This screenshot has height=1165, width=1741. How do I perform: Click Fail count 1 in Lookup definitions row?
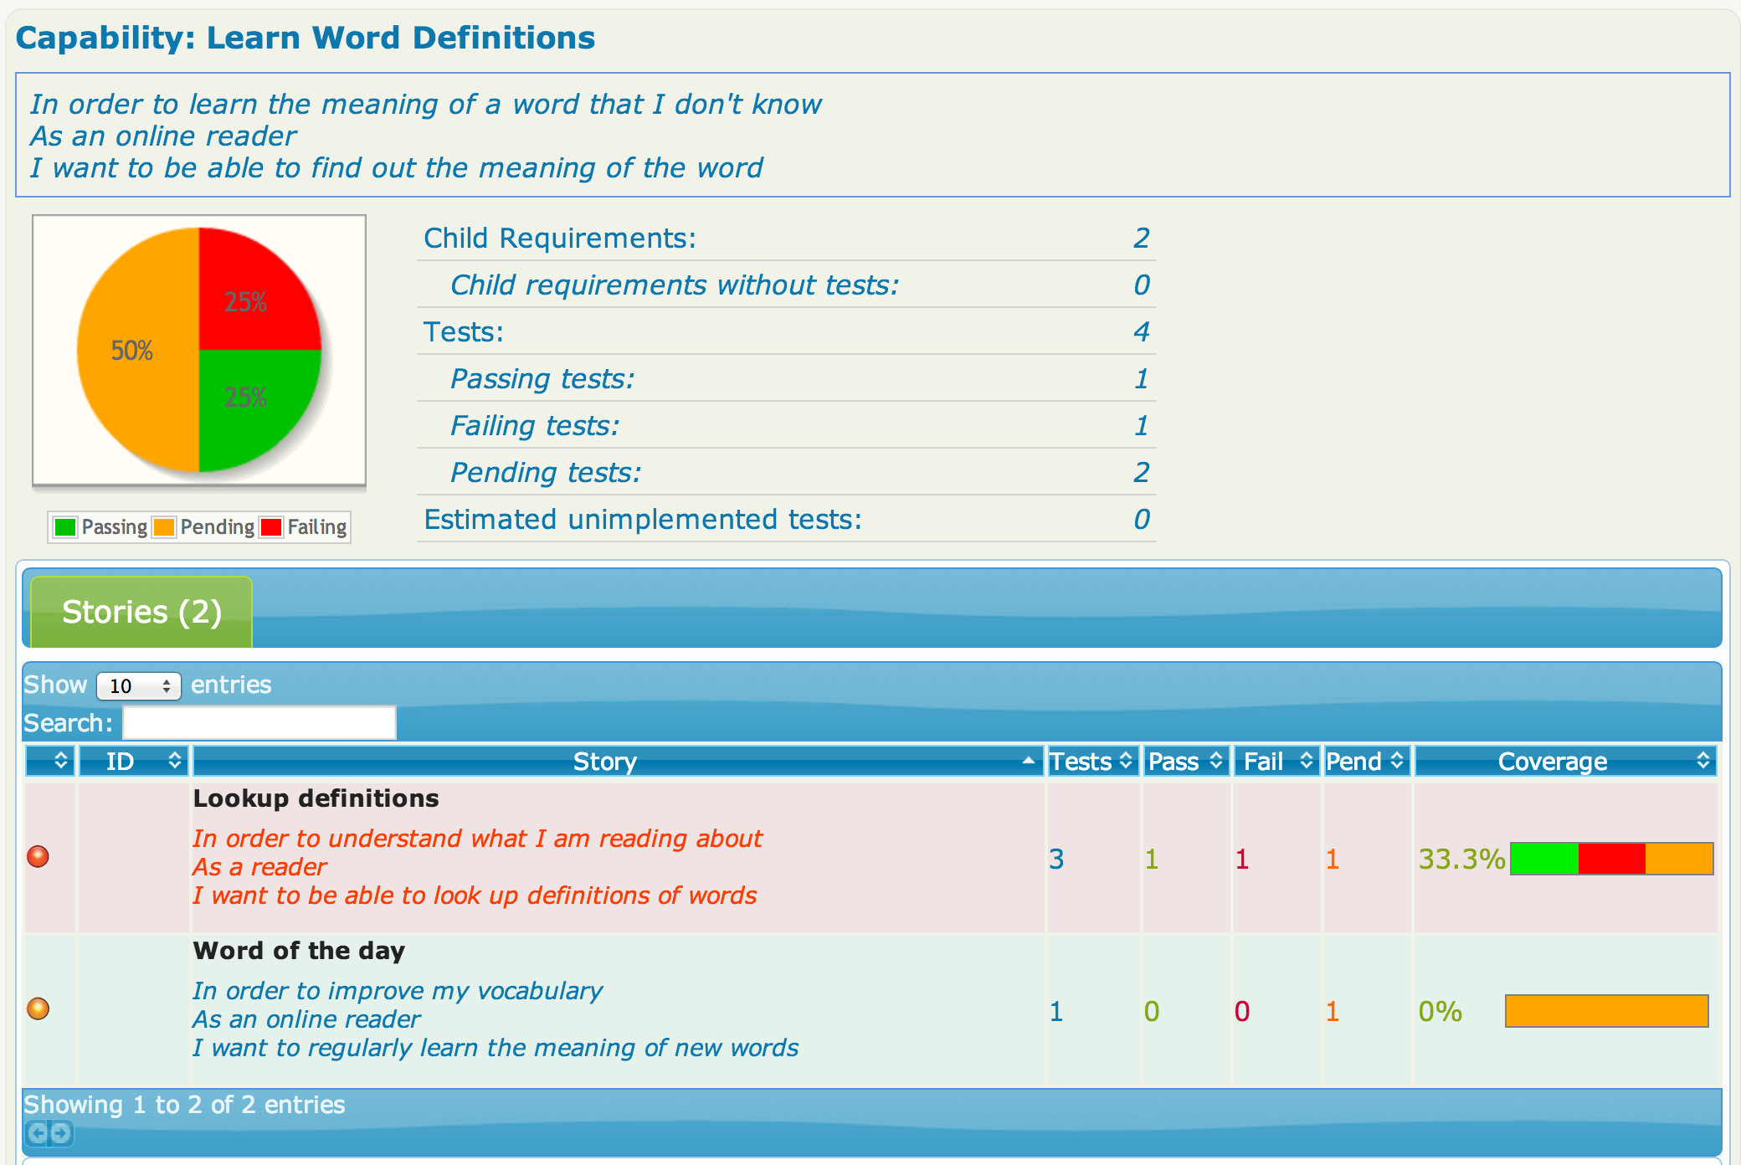tap(1242, 859)
